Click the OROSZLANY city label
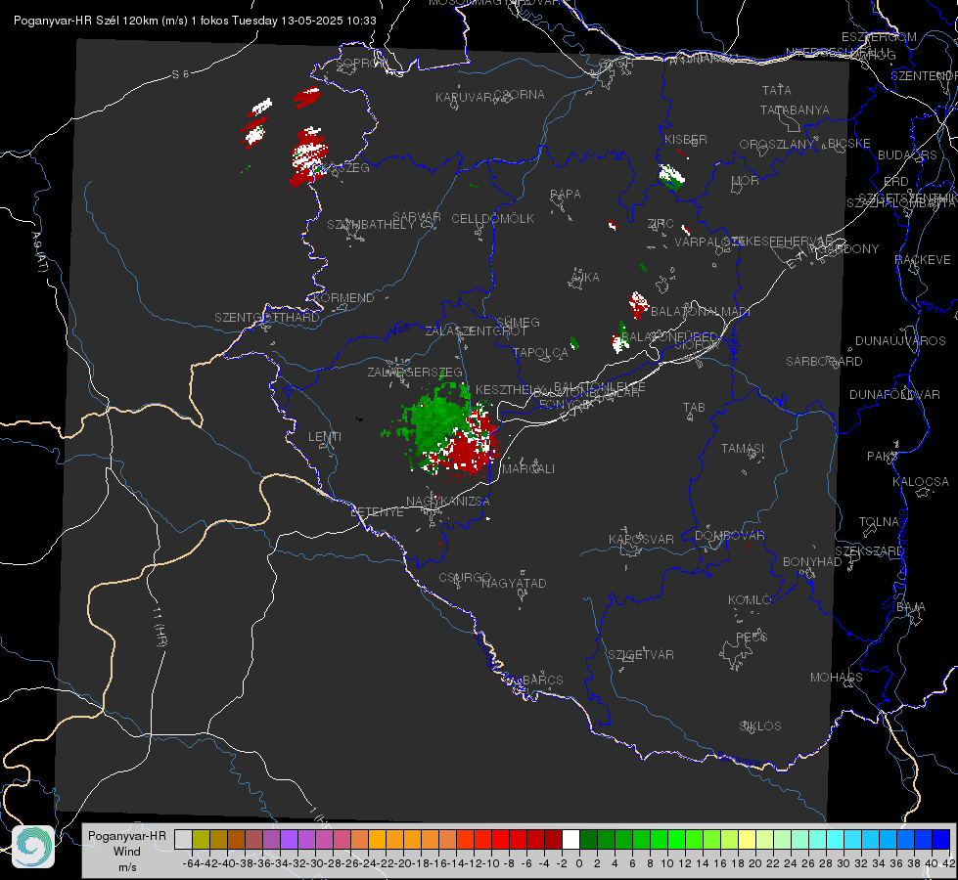The height and width of the screenshot is (880, 958). point(777,145)
